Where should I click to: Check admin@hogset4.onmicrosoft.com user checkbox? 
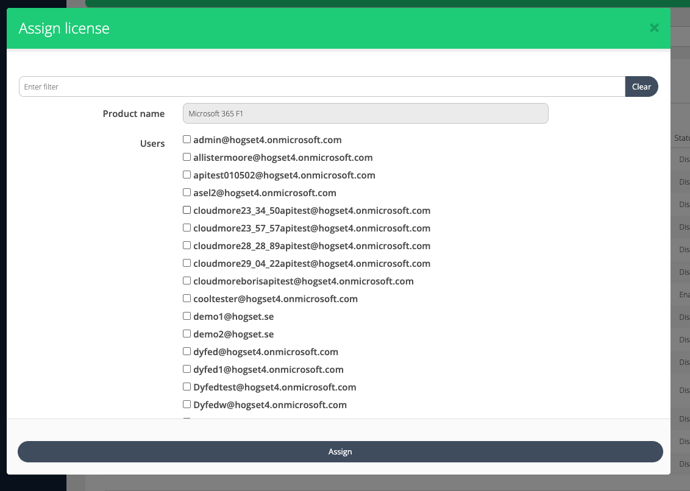(x=187, y=140)
